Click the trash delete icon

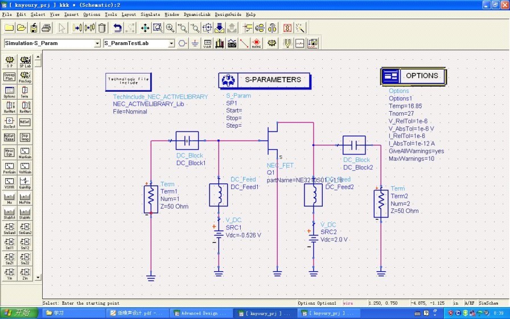pyautogui.click(x=102, y=28)
